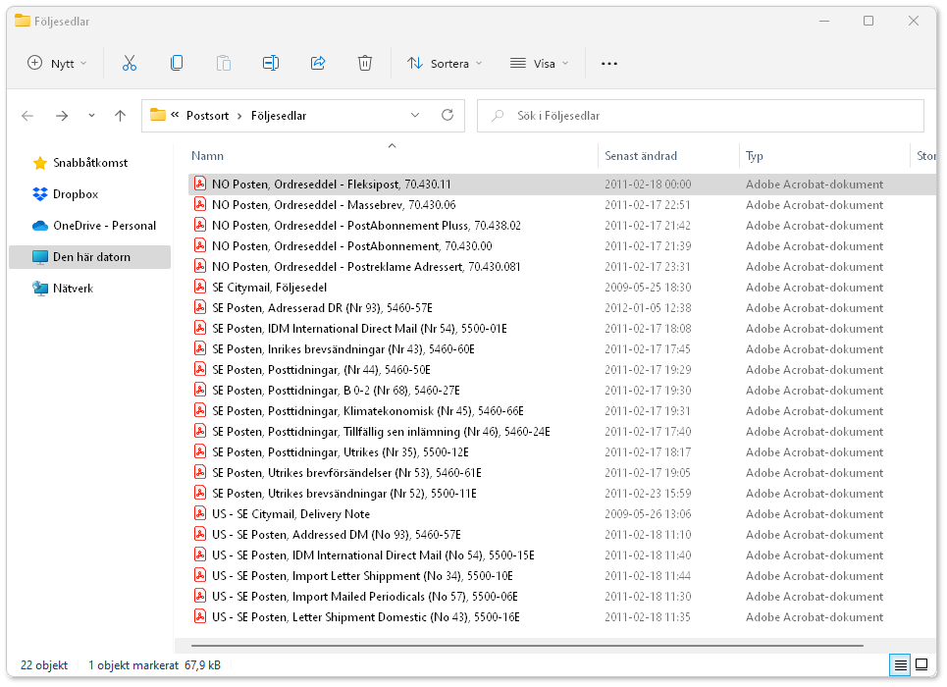Viewport: 947px width, 687px height.
Task: Expand address bar history dropdown
Action: pos(415,115)
